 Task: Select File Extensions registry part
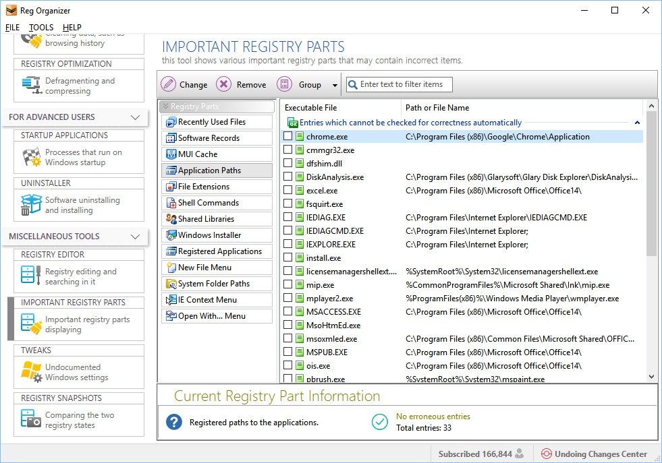coord(203,187)
